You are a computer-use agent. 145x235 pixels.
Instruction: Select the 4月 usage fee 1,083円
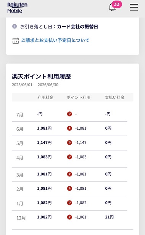coord(44,157)
